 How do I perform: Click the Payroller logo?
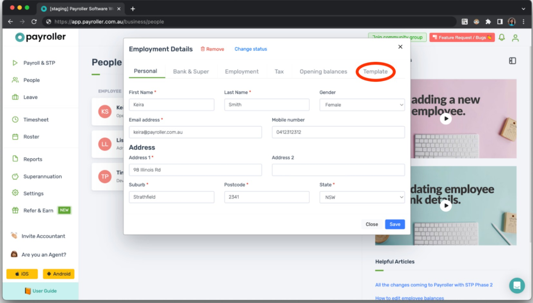(40, 37)
